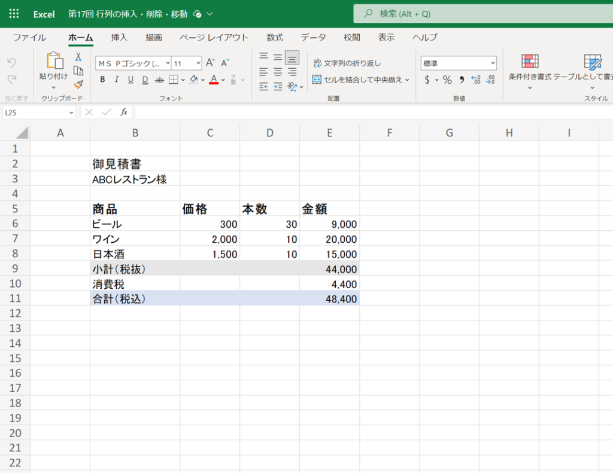The width and height of the screenshot is (613, 473).
Task: Select the Format Painter brush
Action: click(x=78, y=84)
